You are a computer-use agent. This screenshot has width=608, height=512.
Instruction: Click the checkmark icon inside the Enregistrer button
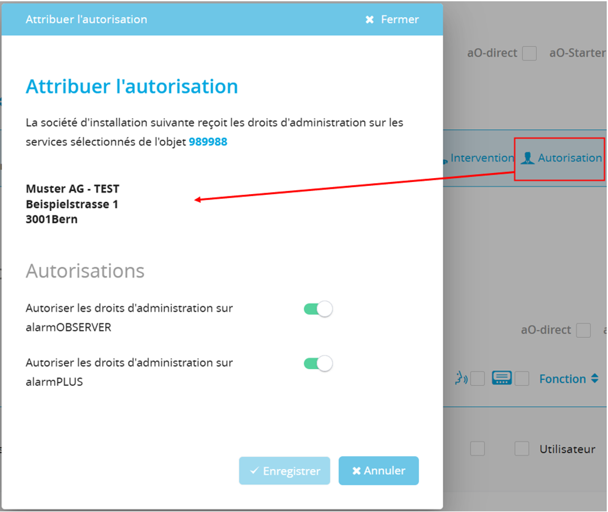coord(255,470)
